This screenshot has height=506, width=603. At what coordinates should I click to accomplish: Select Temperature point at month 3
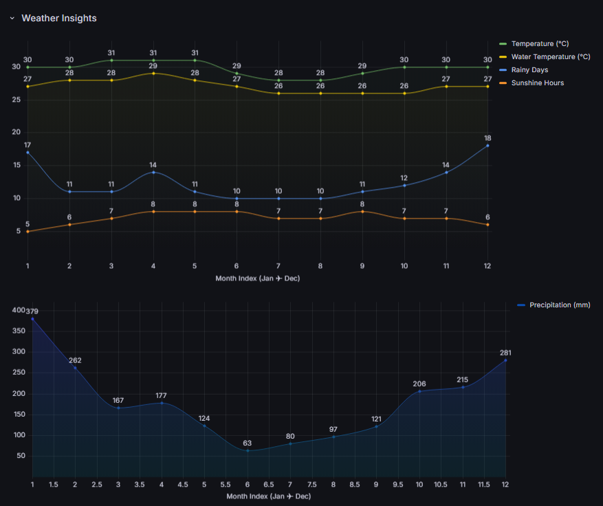pyautogui.click(x=111, y=60)
